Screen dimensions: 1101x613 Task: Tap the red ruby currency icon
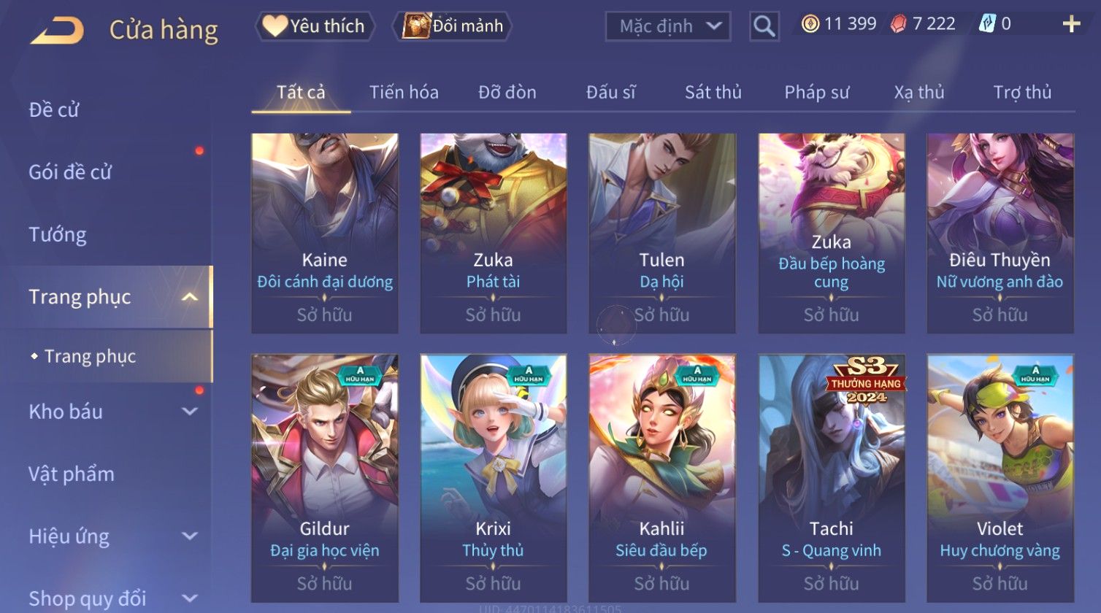[x=899, y=24]
